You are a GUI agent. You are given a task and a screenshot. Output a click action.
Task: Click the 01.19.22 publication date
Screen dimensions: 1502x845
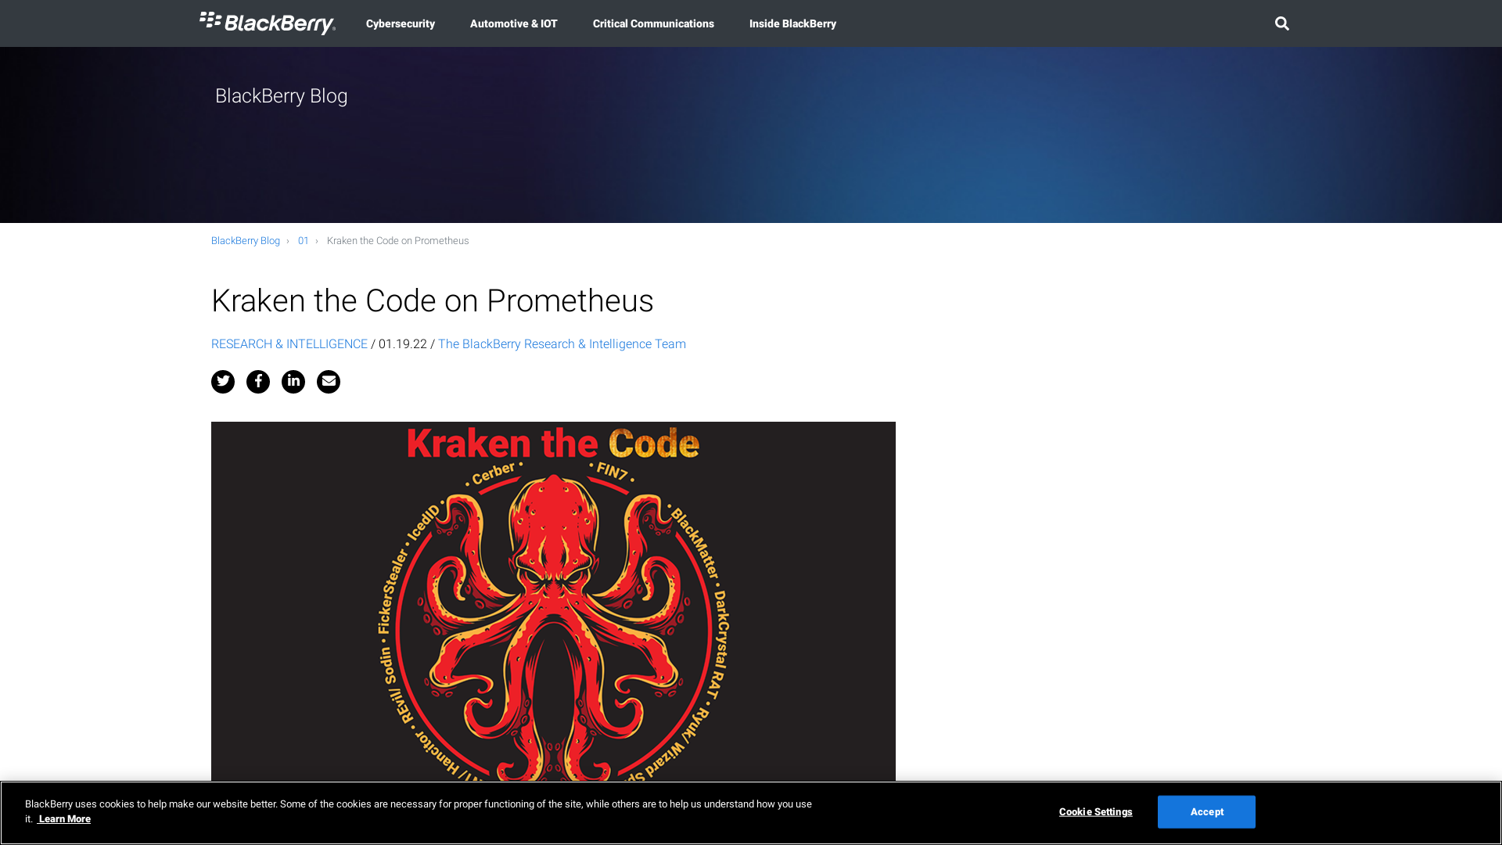coord(403,344)
